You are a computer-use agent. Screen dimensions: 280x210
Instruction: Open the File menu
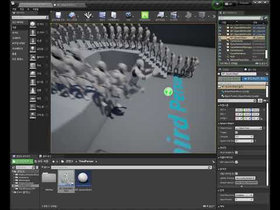click(15, 9)
